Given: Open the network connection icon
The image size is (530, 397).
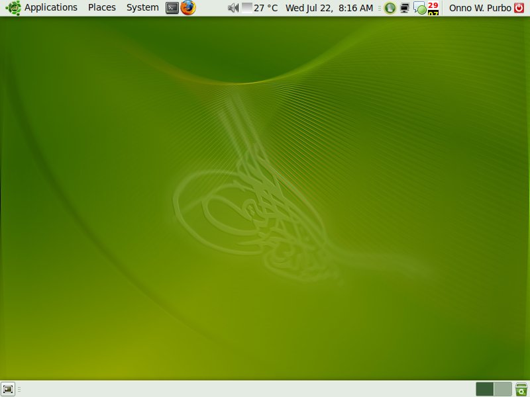Looking at the screenshot, I should click(x=405, y=8).
